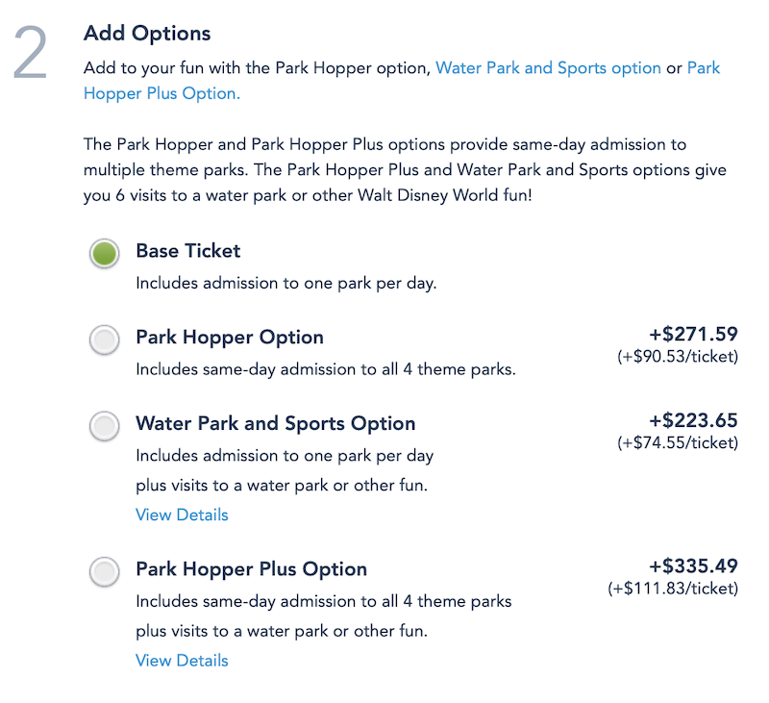Click the large step number 2
This screenshot has width=769, height=703.
(31, 55)
